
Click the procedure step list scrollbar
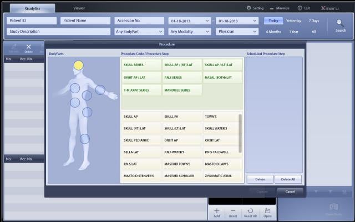[x=240, y=133]
